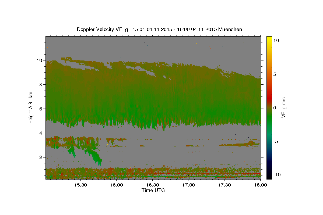Viewport: 323px width, 215px height.
Task: Click the height axis label 4
Action: pos(41,133)
